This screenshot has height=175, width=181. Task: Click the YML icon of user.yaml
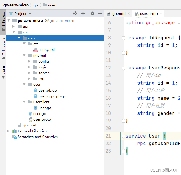click(35, 50)
